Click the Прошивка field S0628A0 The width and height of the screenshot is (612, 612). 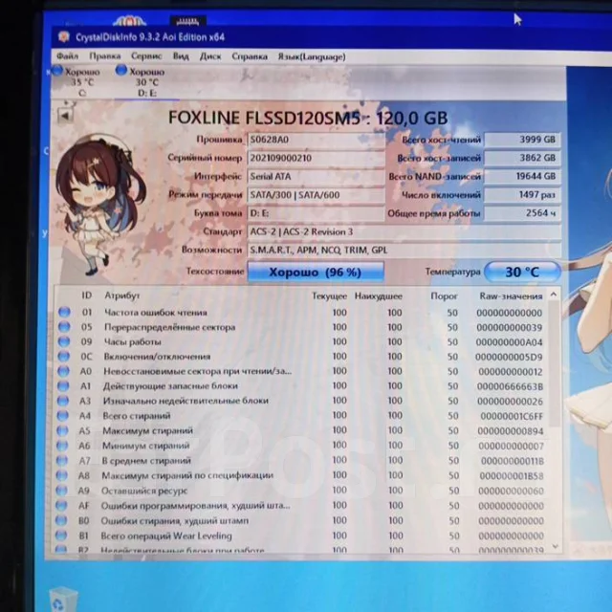[x=316, y=140]
